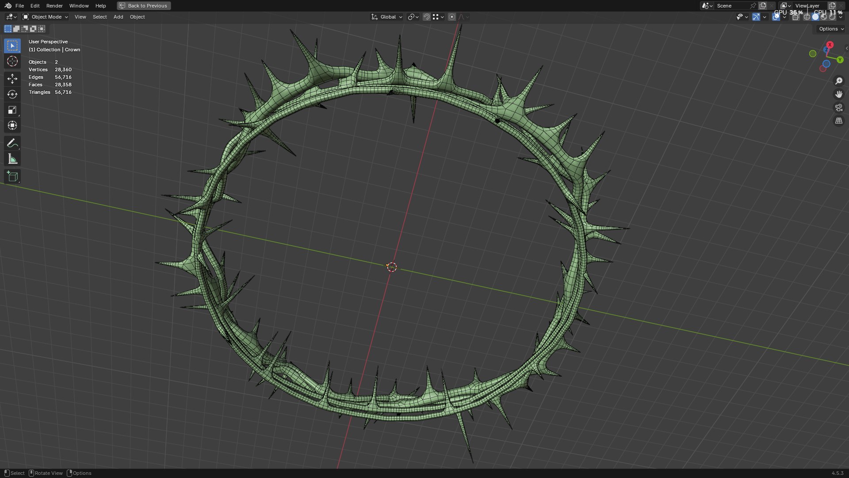Open the Global transform orientation dropdown
The width and height of the screenshot is (849, 478).
click(x=387, y=17)
